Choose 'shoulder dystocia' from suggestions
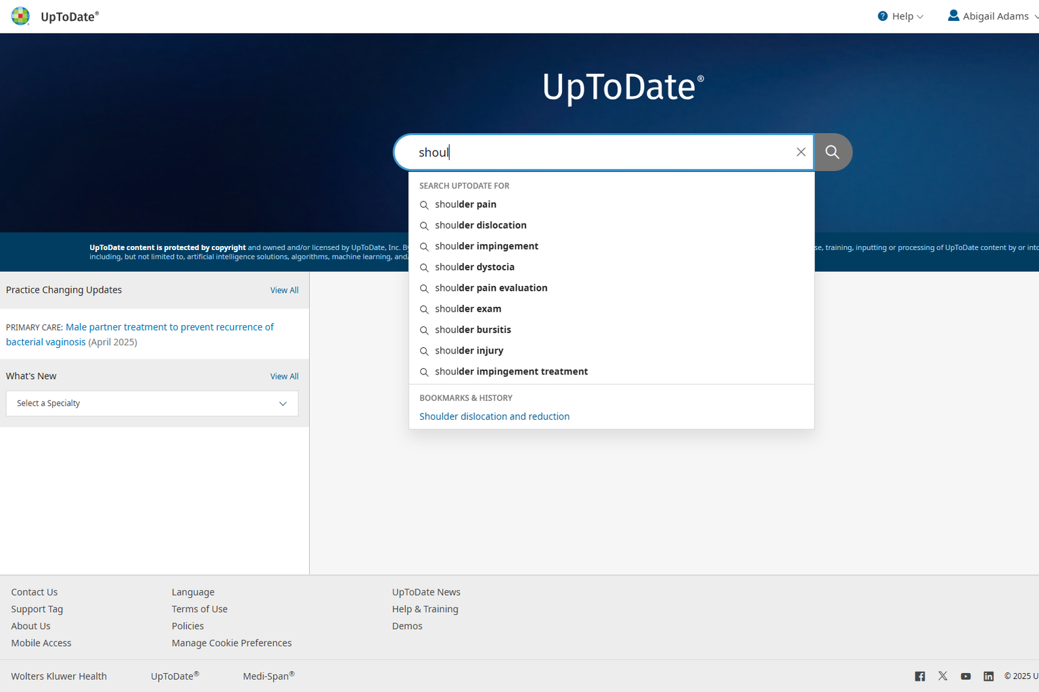1039x692 pixels. point(474,267)
